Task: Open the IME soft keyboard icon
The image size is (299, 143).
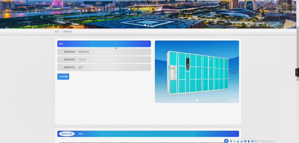Action: pos(245,141)
